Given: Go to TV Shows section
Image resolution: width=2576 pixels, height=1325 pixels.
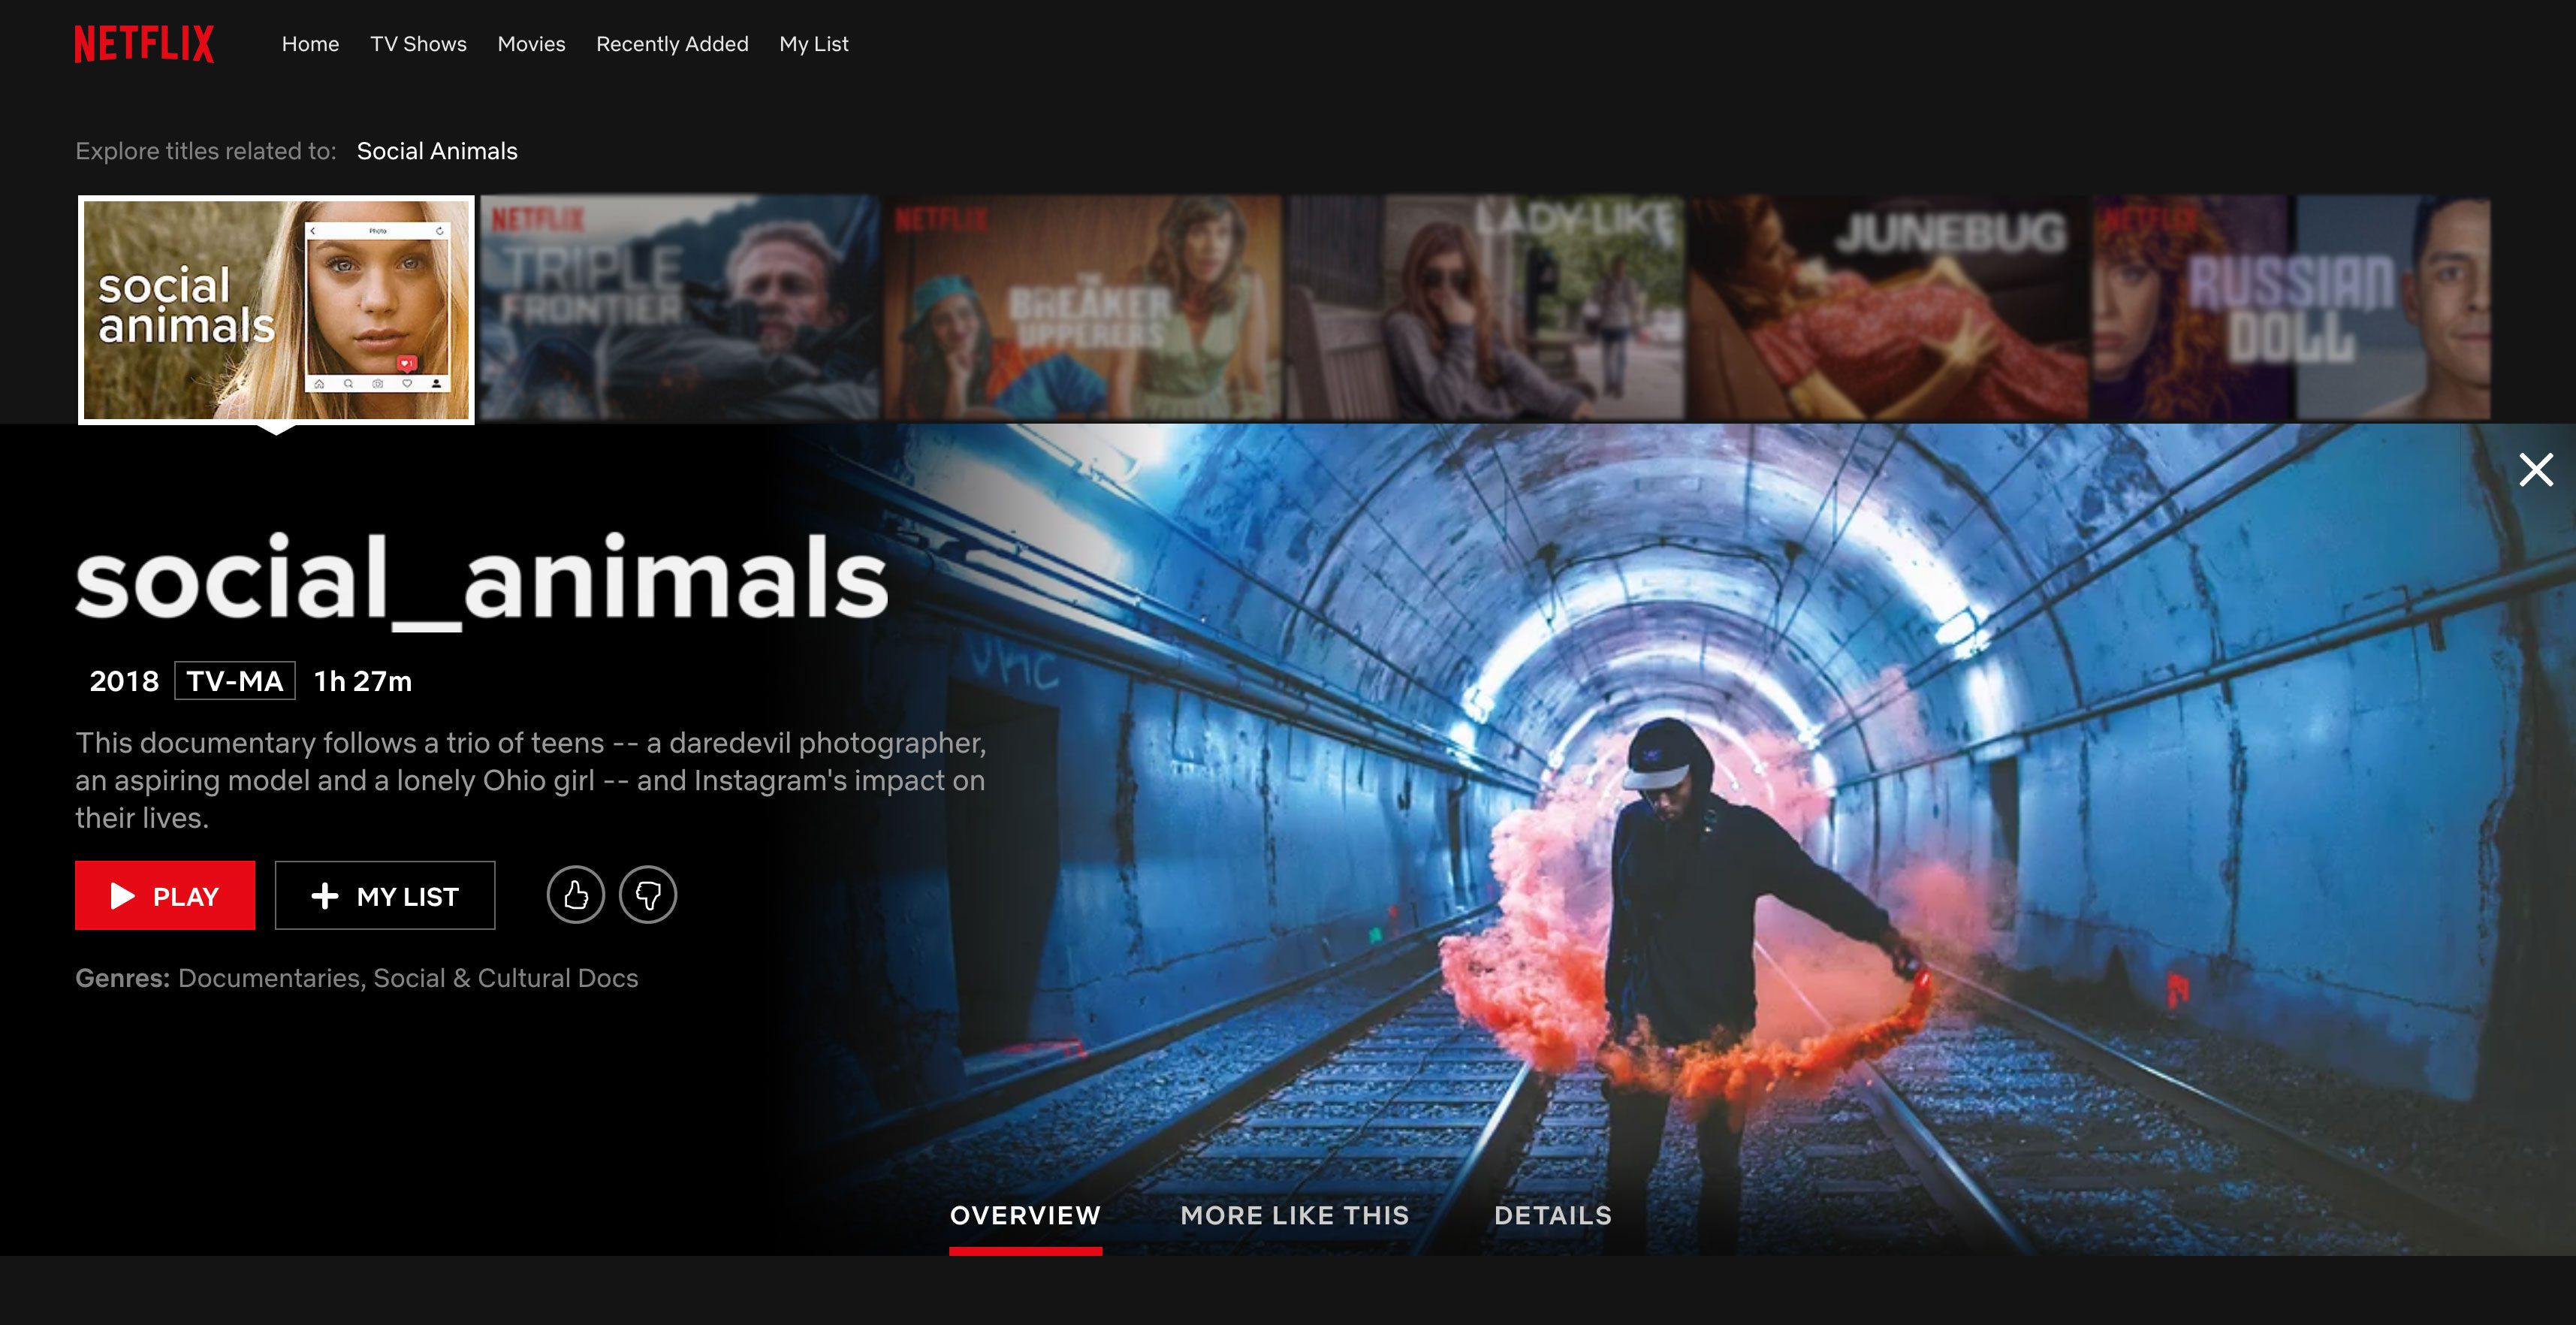Looking at the screenshot, I should pyautogui.click(x=418, y=44).
